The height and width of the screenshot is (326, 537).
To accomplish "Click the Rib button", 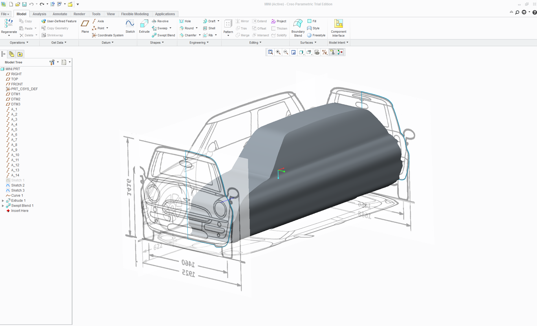I will tap(208, 35).
